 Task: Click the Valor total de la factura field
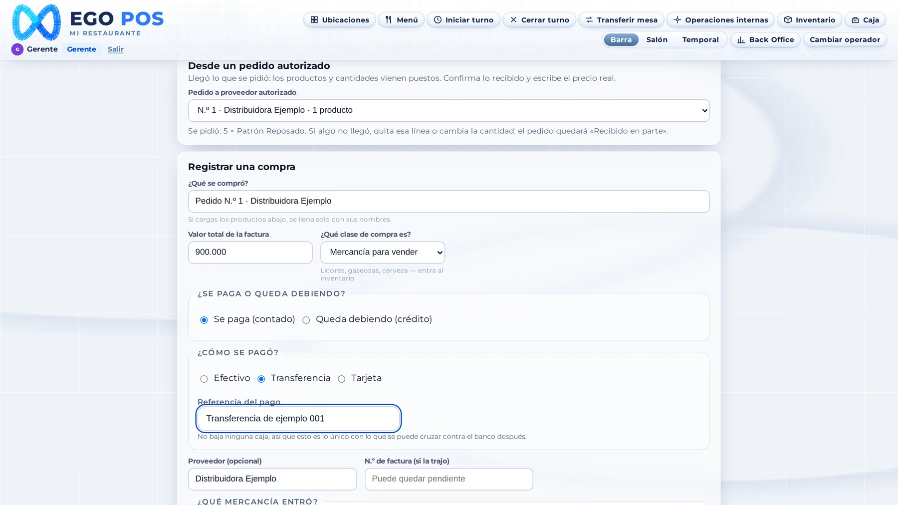tap(250, 252)
